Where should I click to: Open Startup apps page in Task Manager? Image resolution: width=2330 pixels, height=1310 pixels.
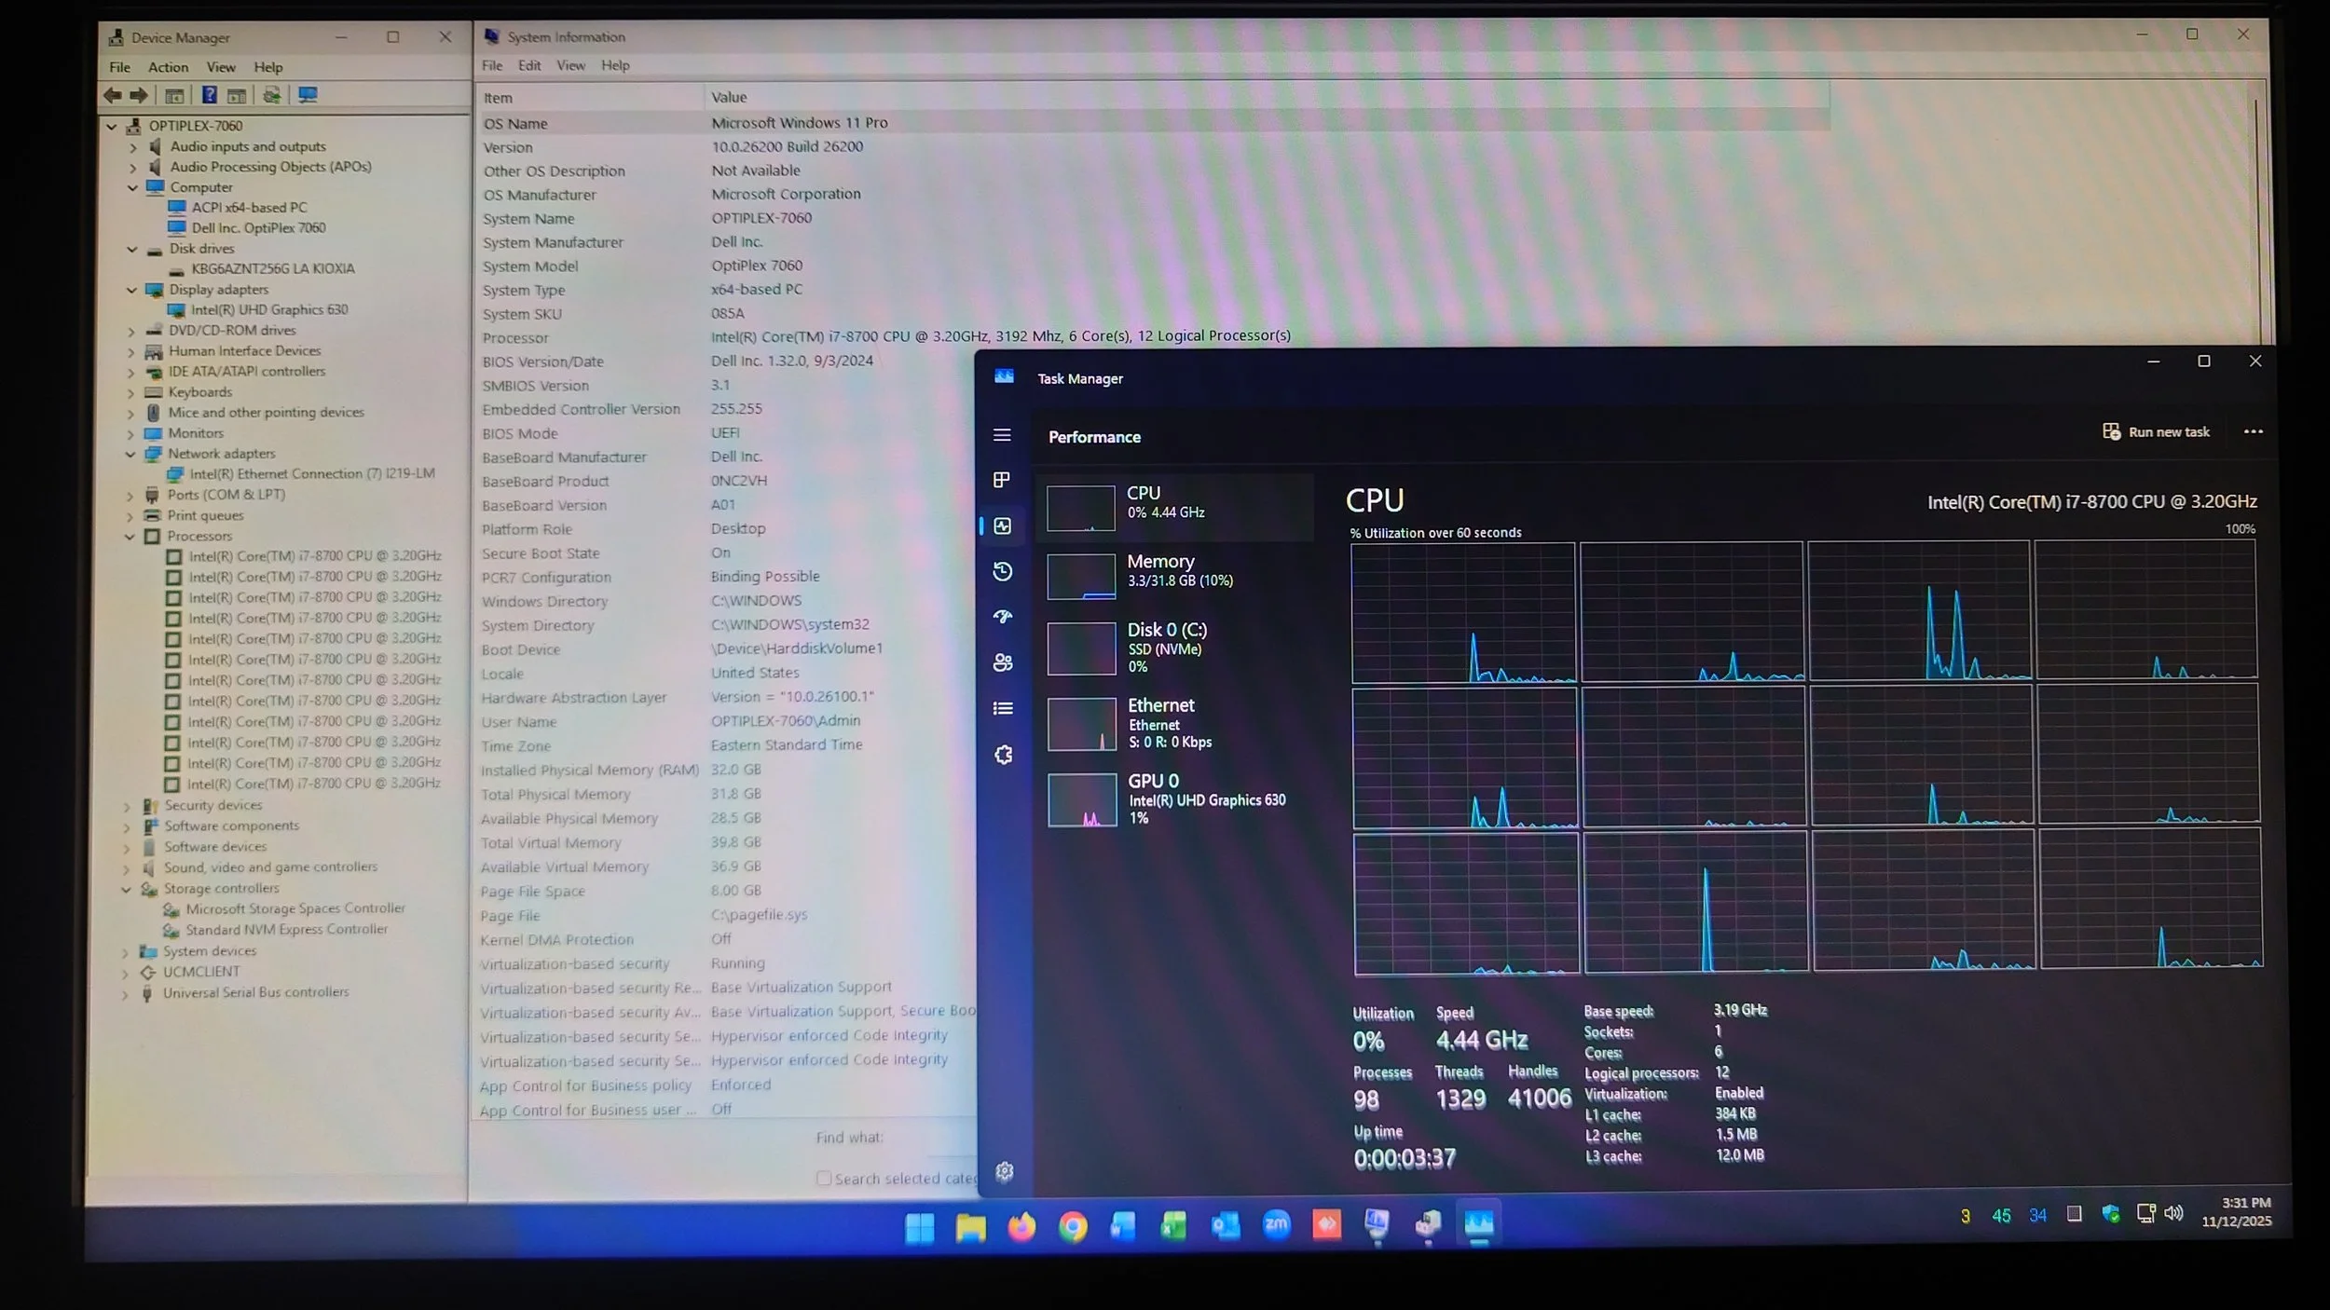click(1003, 617)
